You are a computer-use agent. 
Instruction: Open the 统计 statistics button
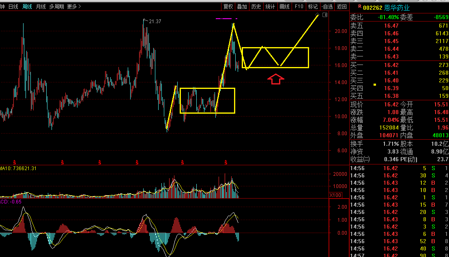click(270, 6)
